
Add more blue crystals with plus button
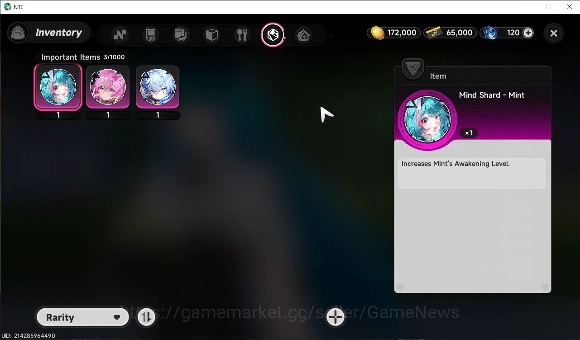(528, 33)
